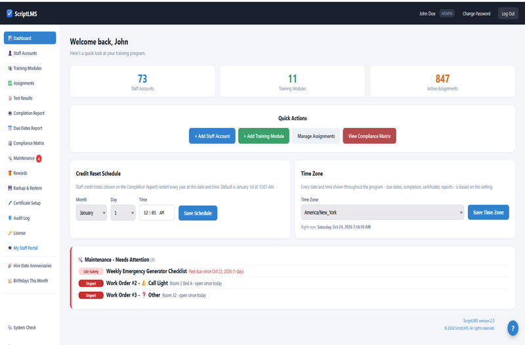Click the Completion Report icon
The height and width of the screenshot is (345, 525).
10,113
